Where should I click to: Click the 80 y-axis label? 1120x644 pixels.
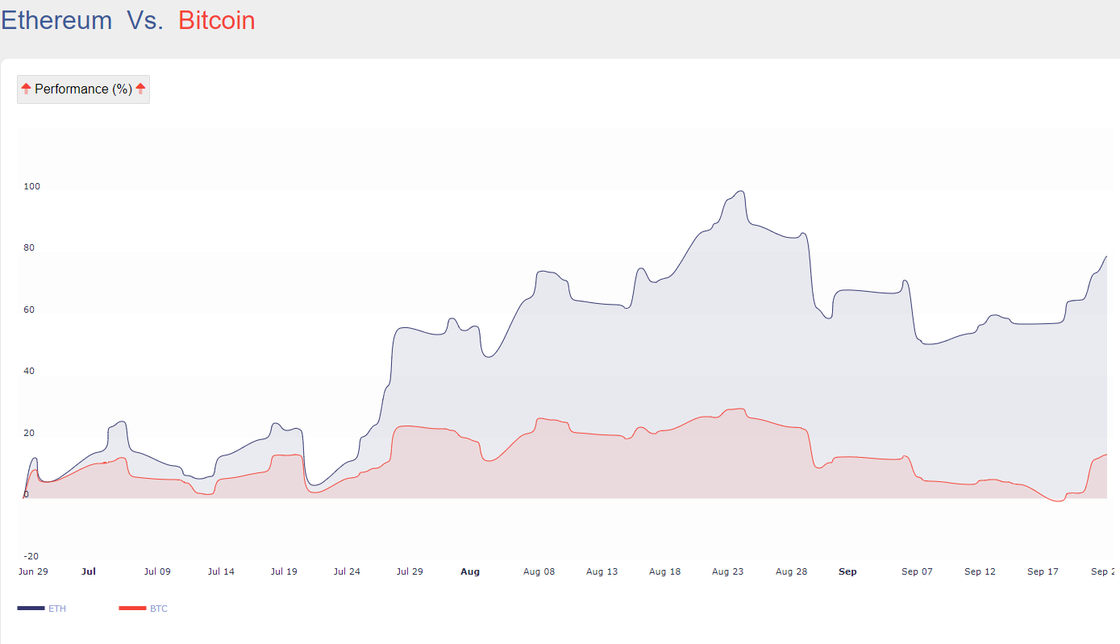click(29, 247)
